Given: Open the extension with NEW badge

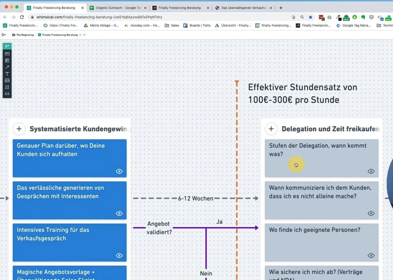Looking at the screenshot, I should point(347,17).
